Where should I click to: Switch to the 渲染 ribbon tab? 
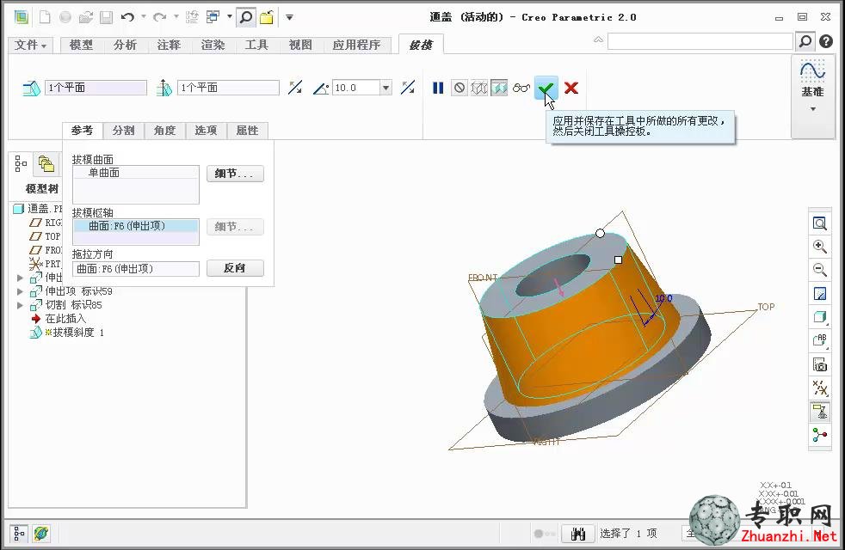[213, 45]
